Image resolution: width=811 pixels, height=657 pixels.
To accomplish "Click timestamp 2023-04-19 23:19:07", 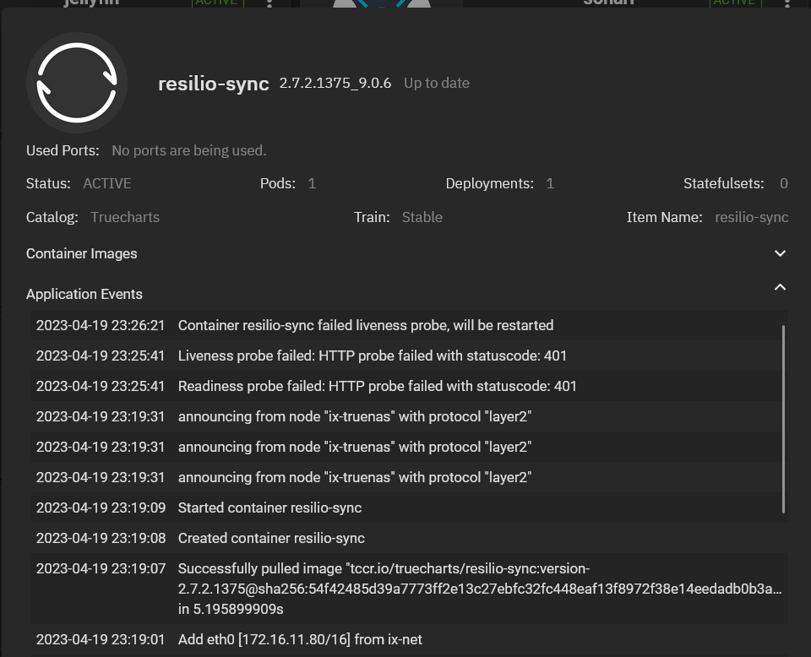I will coord(101,568).
